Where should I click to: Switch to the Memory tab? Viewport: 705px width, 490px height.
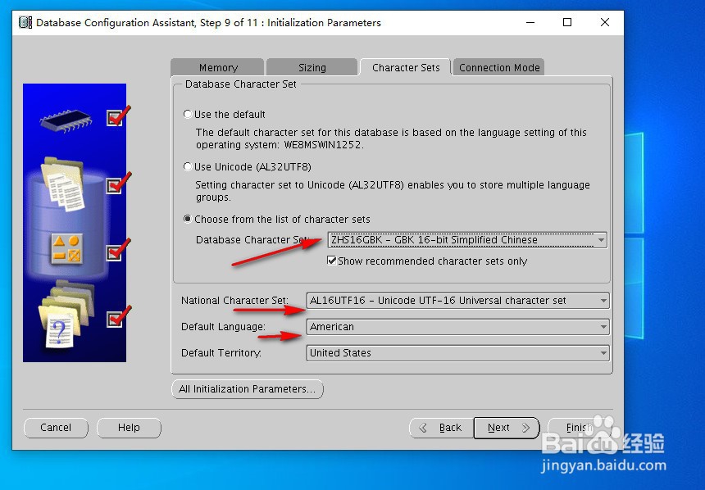tap(217, 67)
